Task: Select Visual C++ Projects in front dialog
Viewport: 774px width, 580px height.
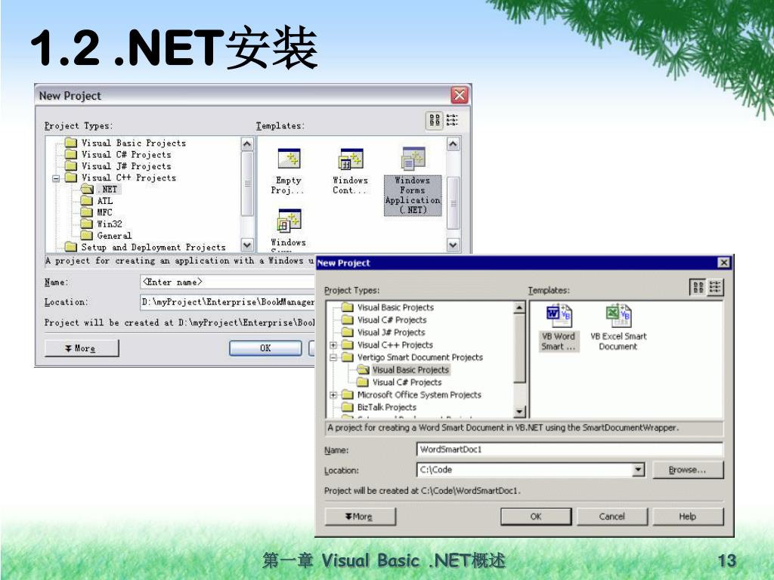Action: 388,344
